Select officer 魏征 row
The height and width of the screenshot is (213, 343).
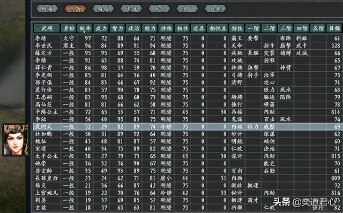(188, 141)
